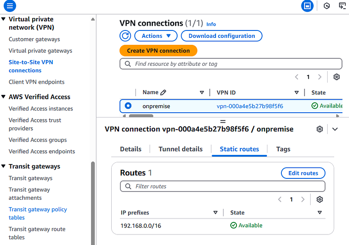The width and height of the screenshot is (349, 245).
Task: Click the edit pencil beside Name column
Action: 163,92
